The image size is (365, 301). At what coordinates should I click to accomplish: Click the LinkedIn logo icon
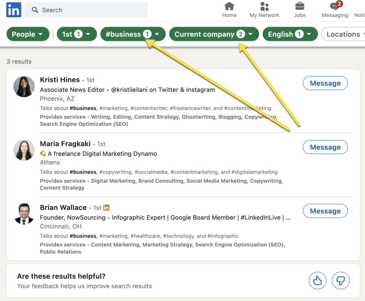tap(14, 10)
